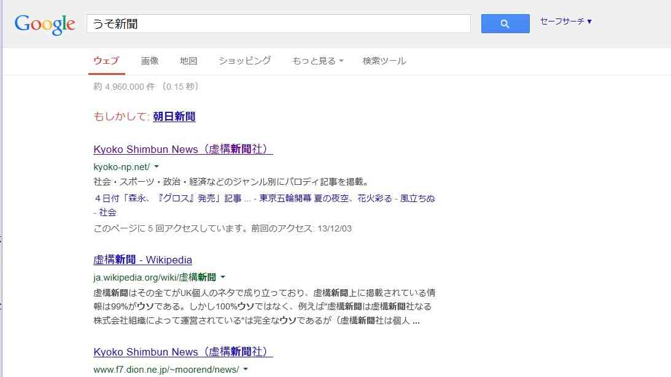Expand arrow next to www.f7.dion.ne.jp URL
Image resolution: width=671 pixels, height=377 pixels.
tap(246, 369)
